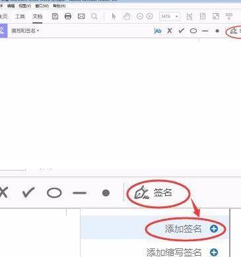
Task: Select the small checkmark tool
Action: (x=181, y=31)
